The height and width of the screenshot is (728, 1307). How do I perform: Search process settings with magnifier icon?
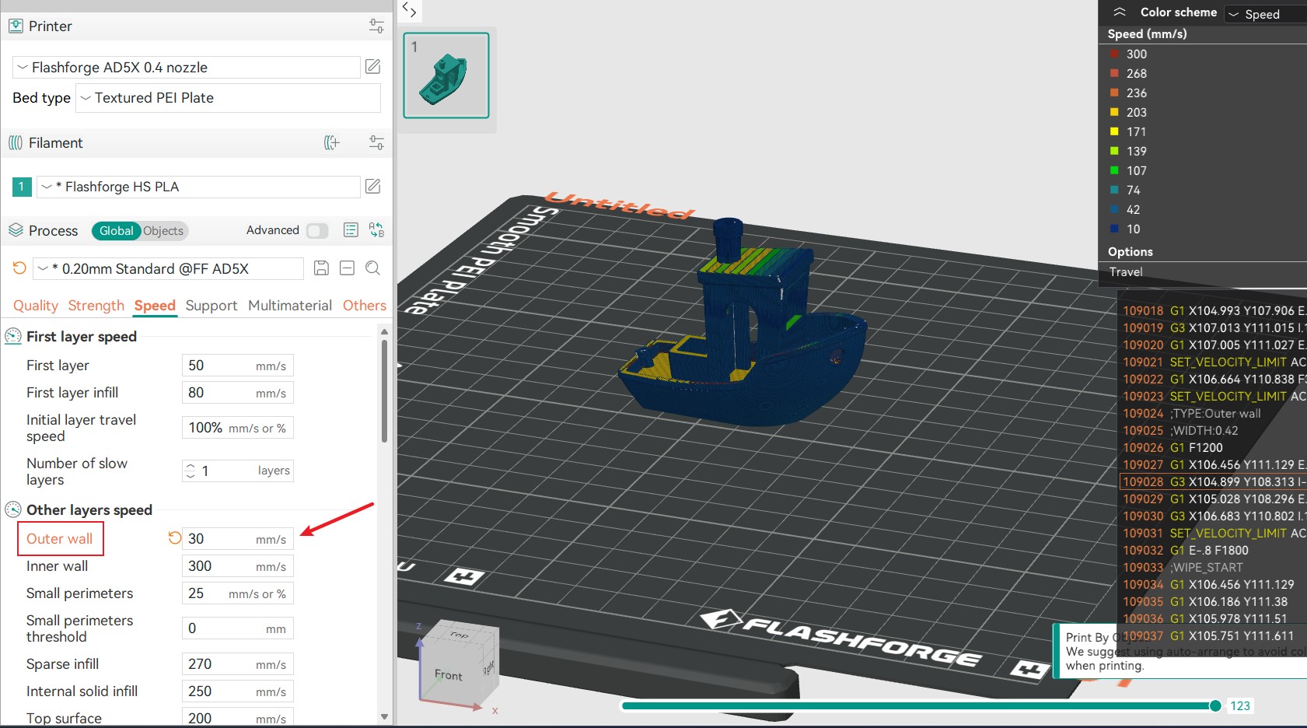373,268
